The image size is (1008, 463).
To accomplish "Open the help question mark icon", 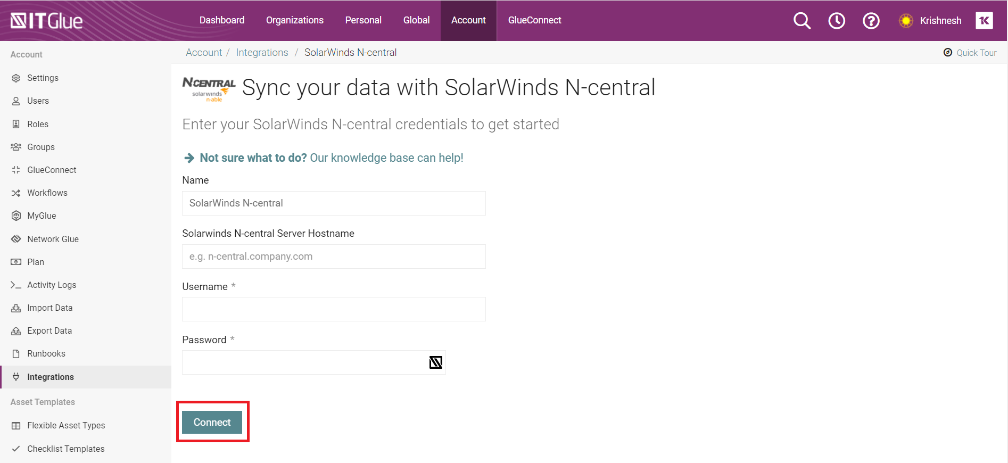I will tap(871, 21).
